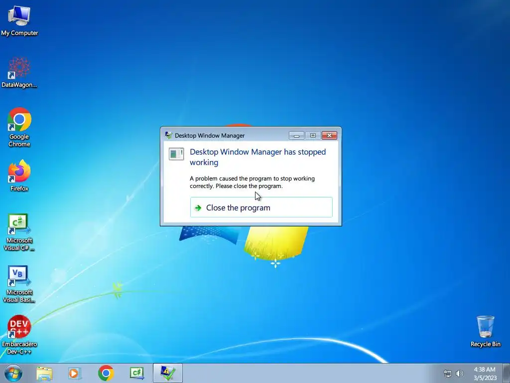510x383 pixels.
Task: Select the Embarcadero Dev-C++ desktop shortcut
Action: coord(19,335)
